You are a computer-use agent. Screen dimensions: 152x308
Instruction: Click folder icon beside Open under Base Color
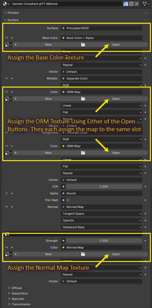(x=83, y=45)
